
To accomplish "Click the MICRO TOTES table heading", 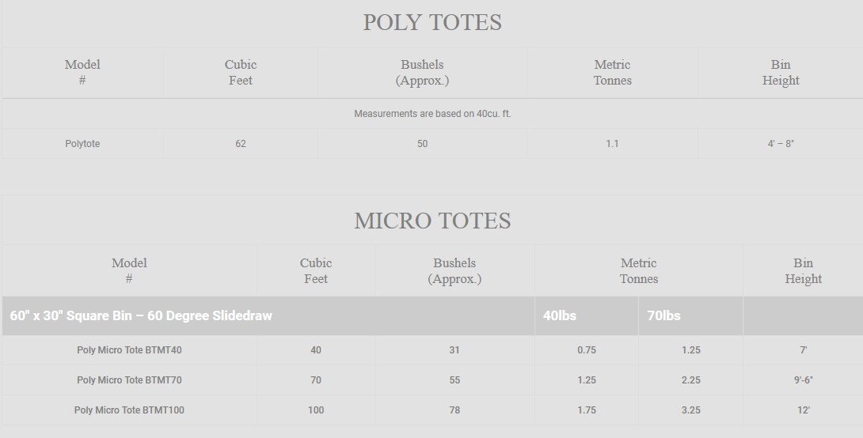I will click(432, 221).
